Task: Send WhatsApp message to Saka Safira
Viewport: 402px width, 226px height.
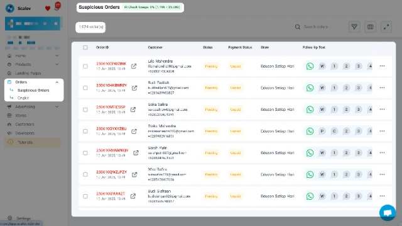Action: [x=310, y=110]
